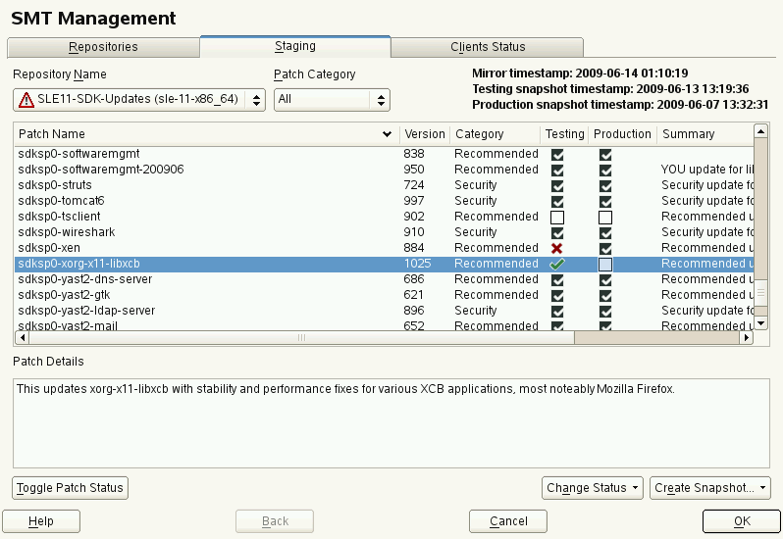Open the Patch Category dropdown

click(x=332, y=99)
